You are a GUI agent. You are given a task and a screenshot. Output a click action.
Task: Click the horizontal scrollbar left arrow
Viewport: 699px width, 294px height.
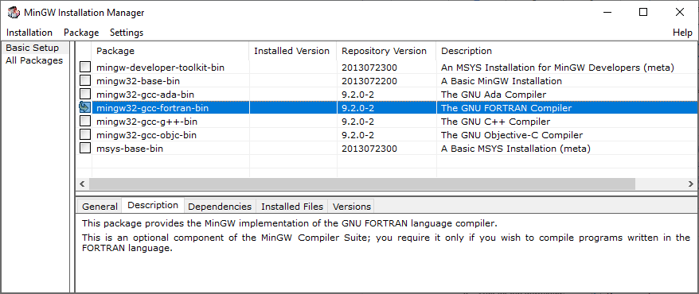click(x=82, y=184)
